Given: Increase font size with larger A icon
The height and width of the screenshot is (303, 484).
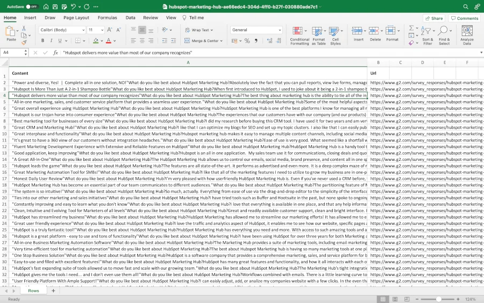Looking at the screenshot, I should point(110,30).
